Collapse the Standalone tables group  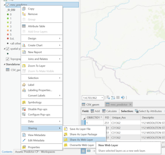coord(4,64)
